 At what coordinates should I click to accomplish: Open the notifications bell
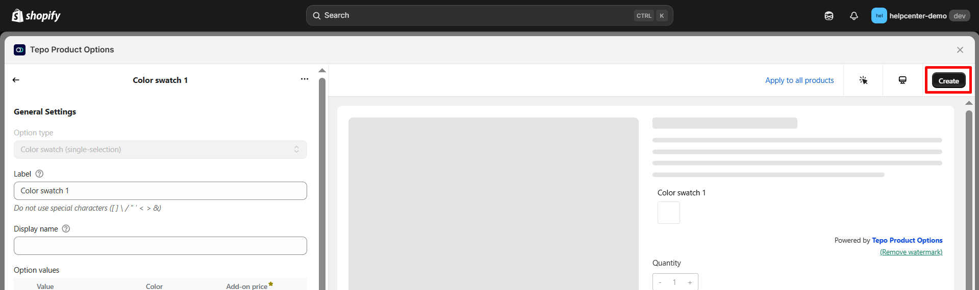pyautogui.click(x=854, y=16)
